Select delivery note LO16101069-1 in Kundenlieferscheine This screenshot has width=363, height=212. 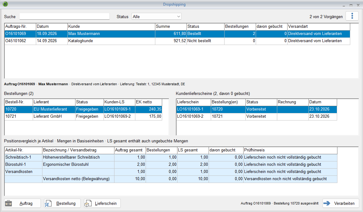click(x=257, y=109)
